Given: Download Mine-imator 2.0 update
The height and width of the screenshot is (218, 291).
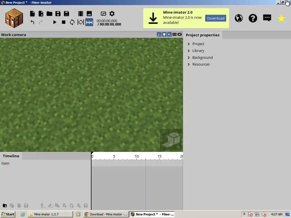Looking at the screenshot, I should pos(216,18).
